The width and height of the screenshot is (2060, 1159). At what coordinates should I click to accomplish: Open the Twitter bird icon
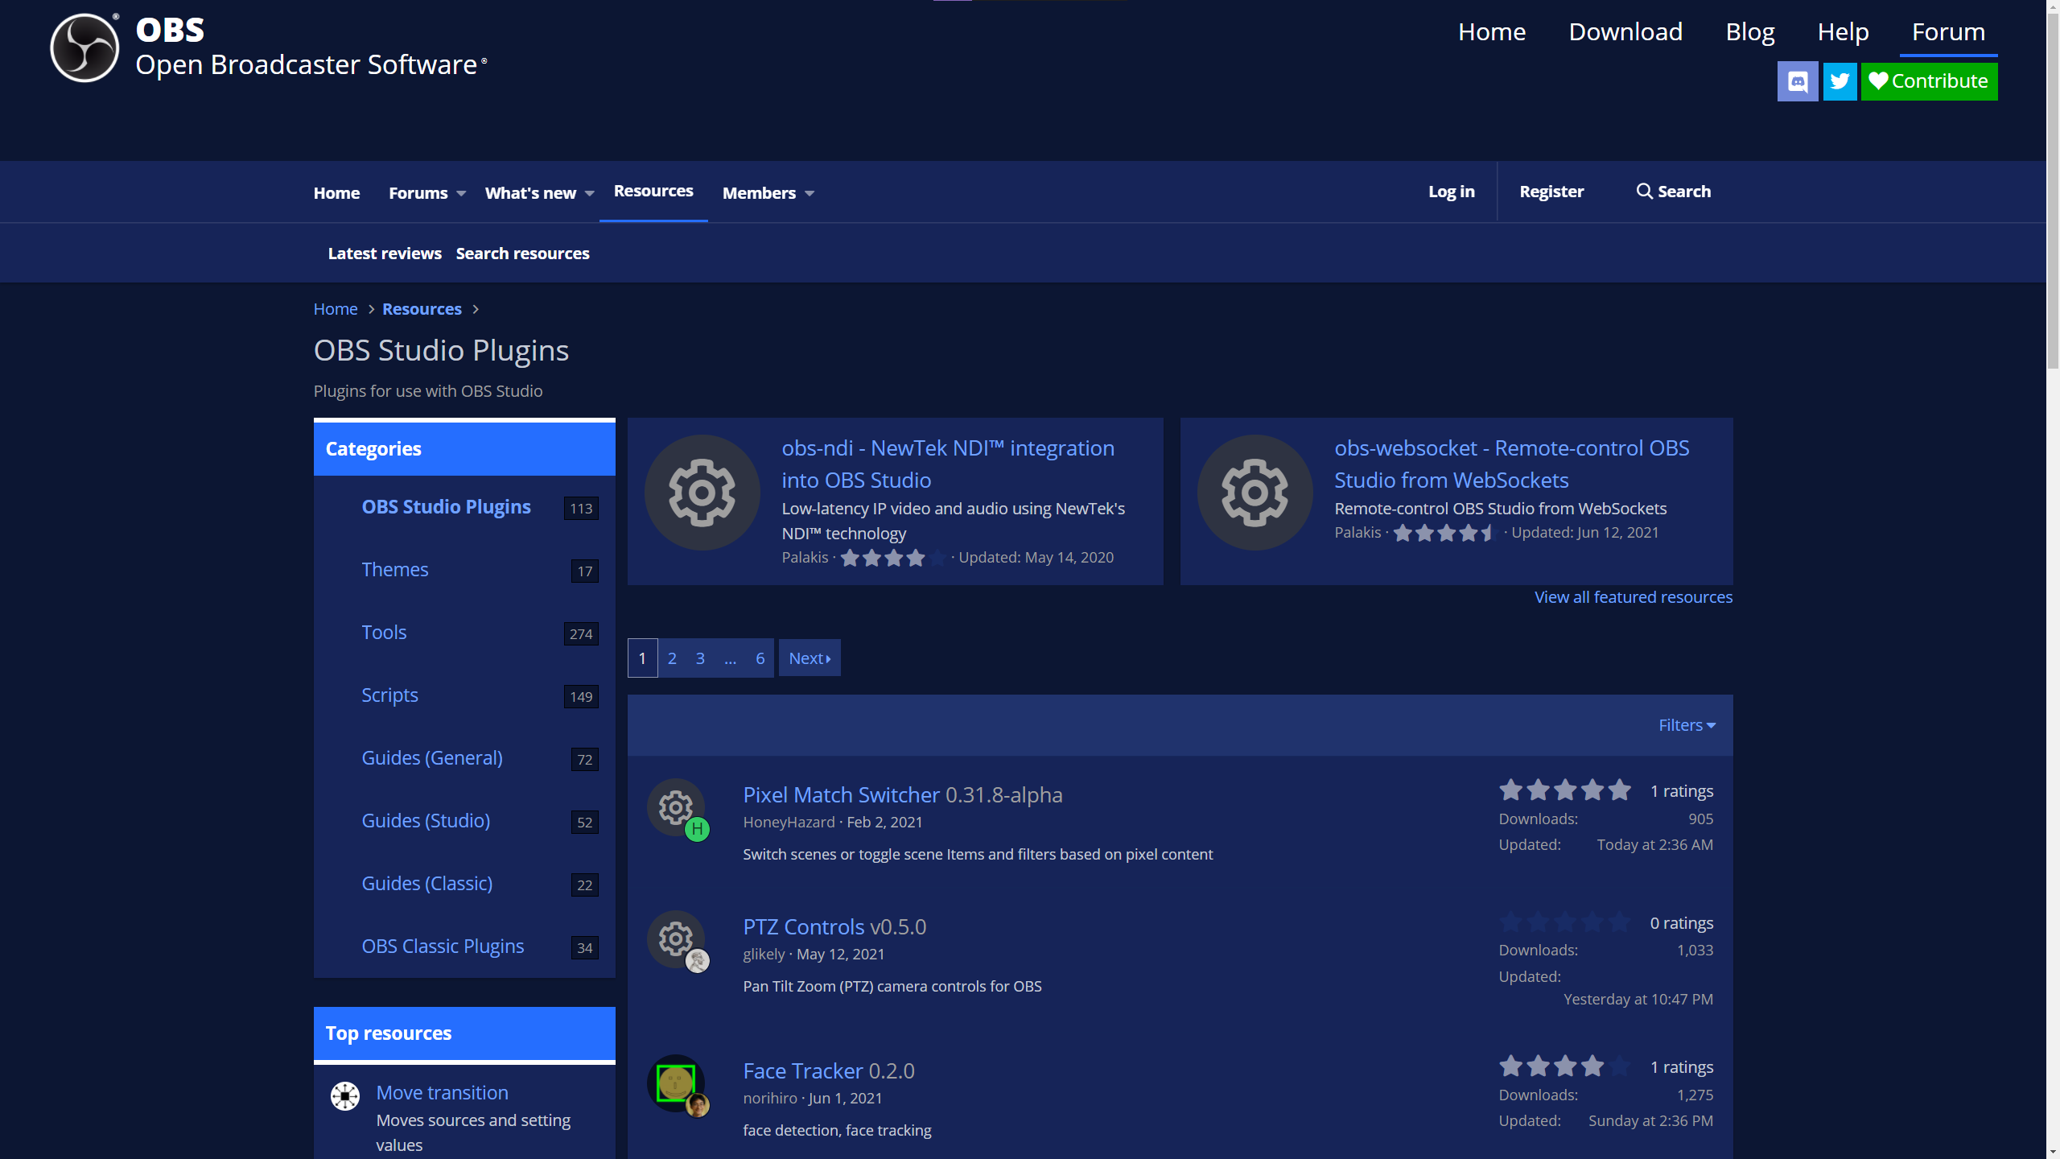[x=1840, y=81]
